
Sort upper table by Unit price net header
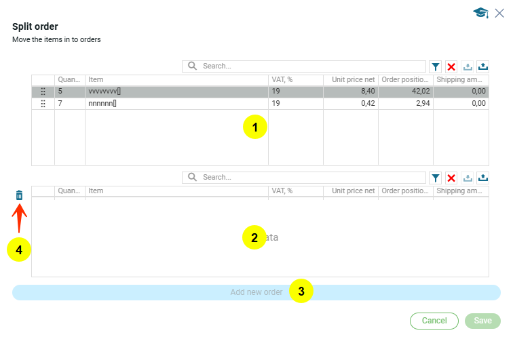pyautogui.click(x=350, y=80)
